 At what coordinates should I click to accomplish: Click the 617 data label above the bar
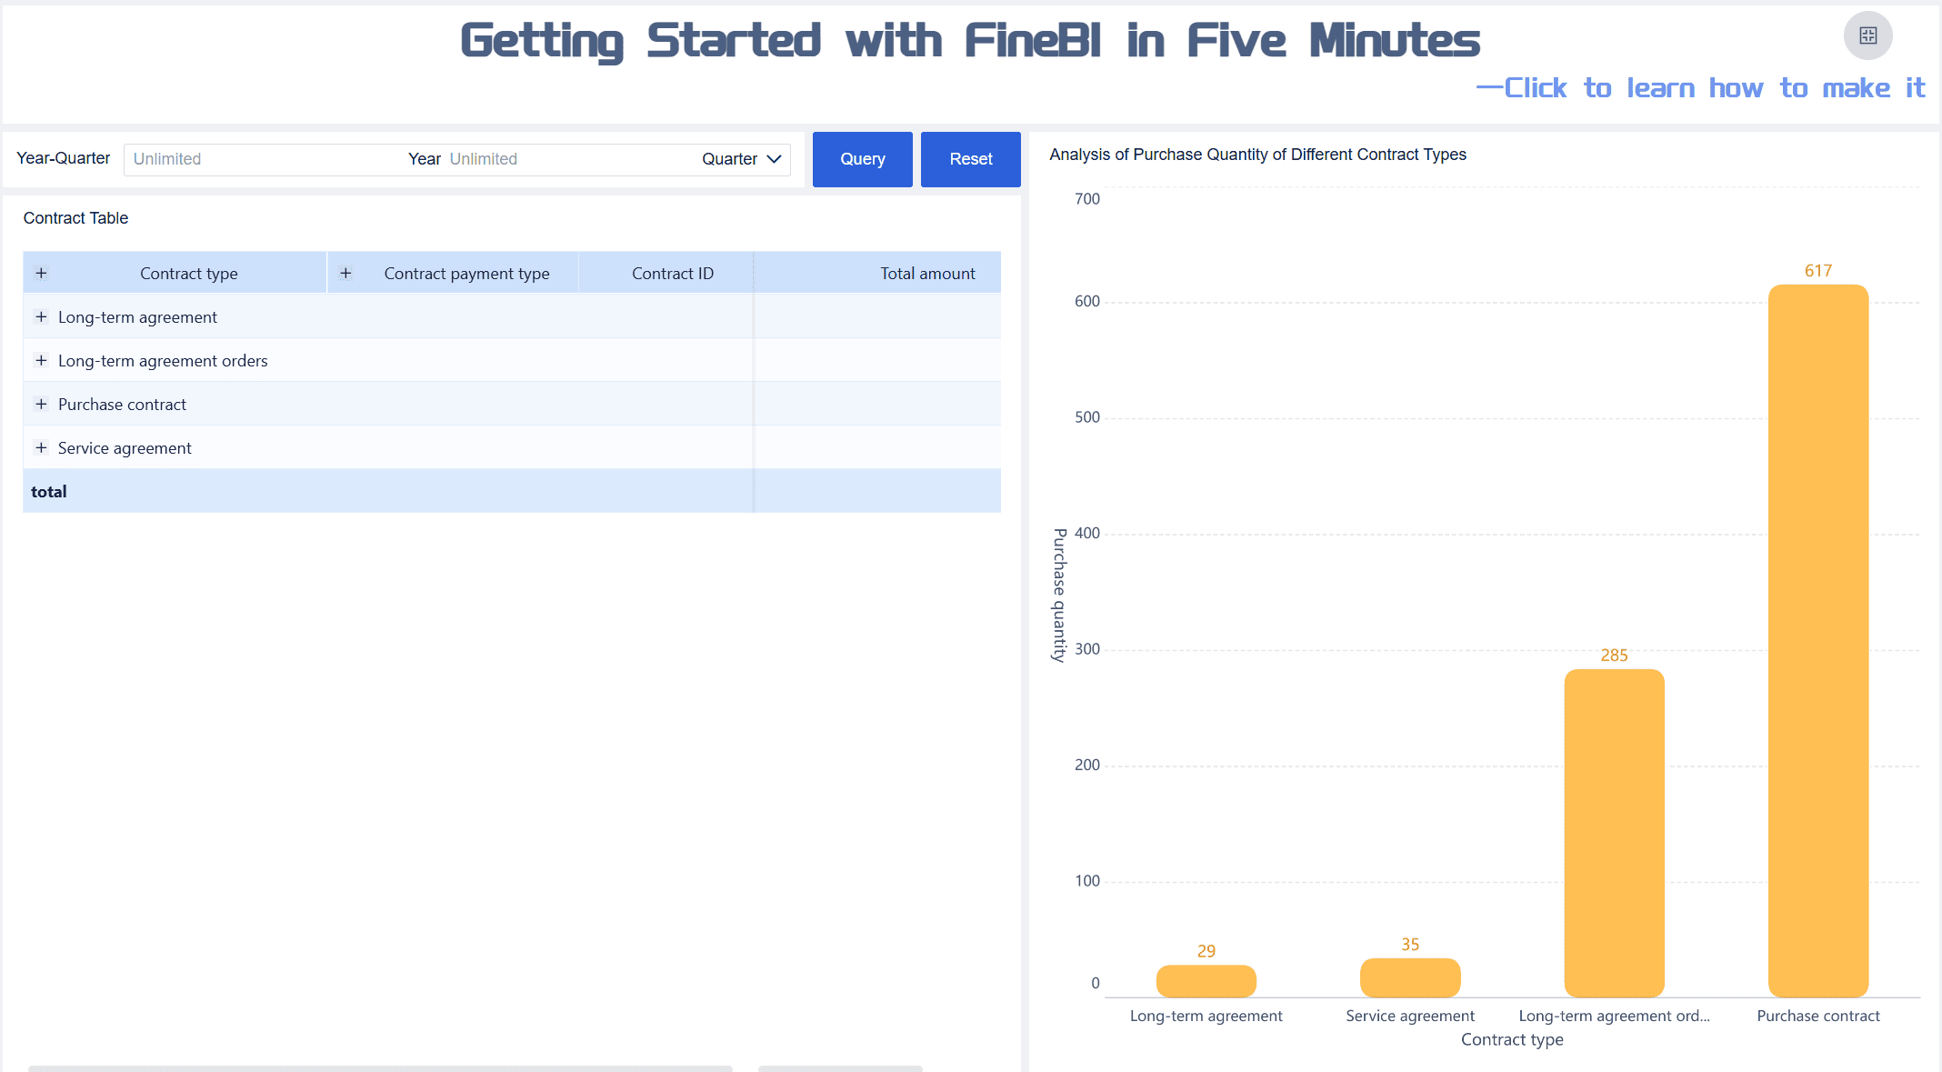point(1817,271)
